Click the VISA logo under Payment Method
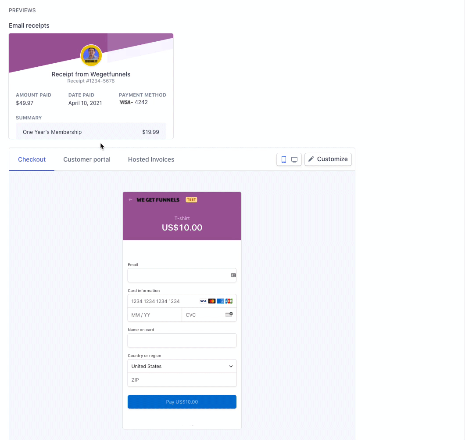Image resolution: width=465 pixels, height=440 pixels. [x=125, y=102]
